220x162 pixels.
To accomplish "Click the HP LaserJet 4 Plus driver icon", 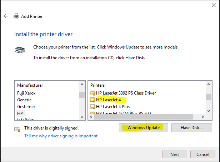I will 93,107.
